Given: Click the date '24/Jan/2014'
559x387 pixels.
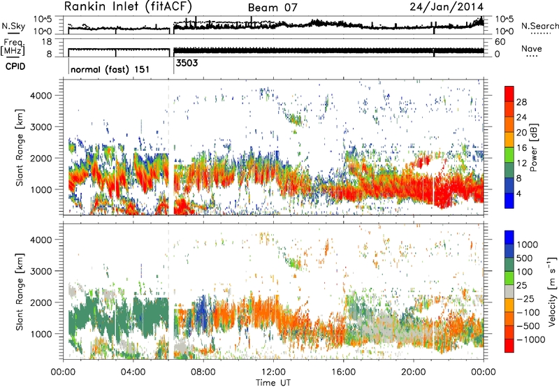Looking at the screenshot, I should [447, 6].
